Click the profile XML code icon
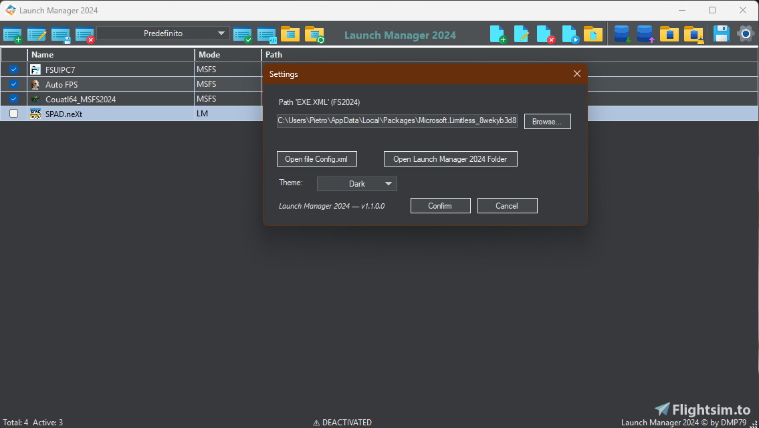The width and height of the screenshot is (759, 428). (x=267, y=35)
